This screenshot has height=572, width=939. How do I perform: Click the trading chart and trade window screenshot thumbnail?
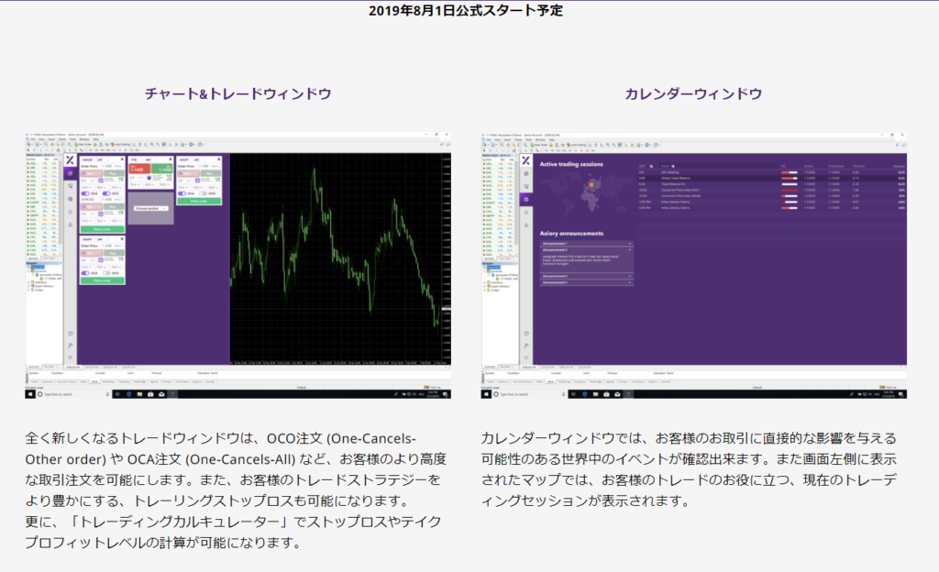pyautogui.click(x=238, y=265)
